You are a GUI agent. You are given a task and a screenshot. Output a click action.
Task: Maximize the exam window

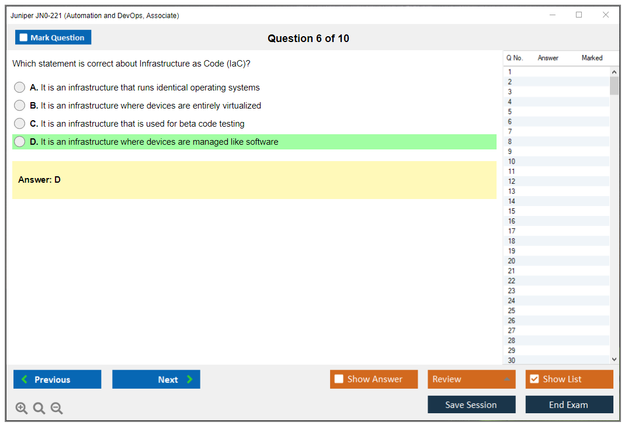(x=579, y=15)
